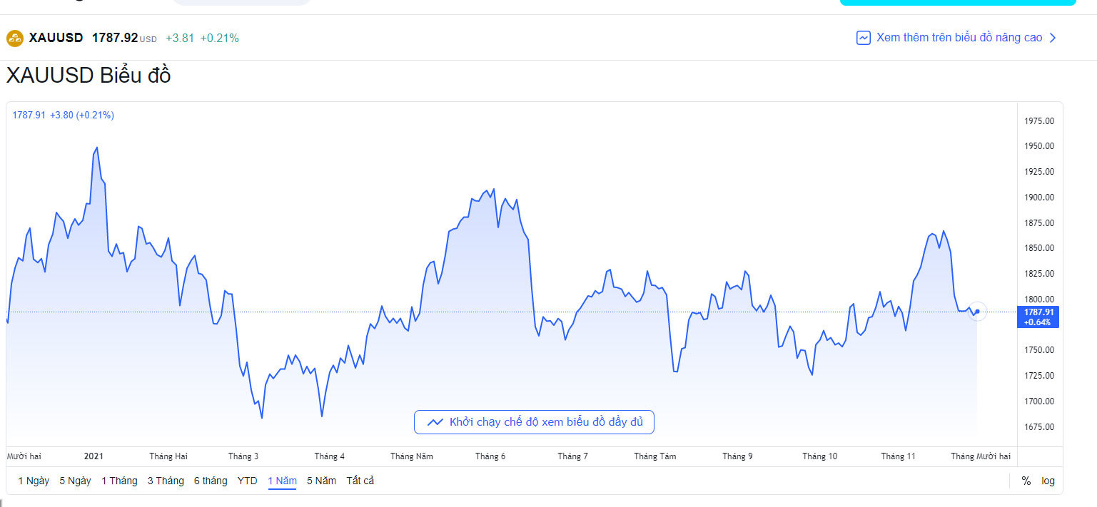The height and width of the screenshot is (507, 1097).
Task: Show the Tất cả full history range
Action: (360, 481)
